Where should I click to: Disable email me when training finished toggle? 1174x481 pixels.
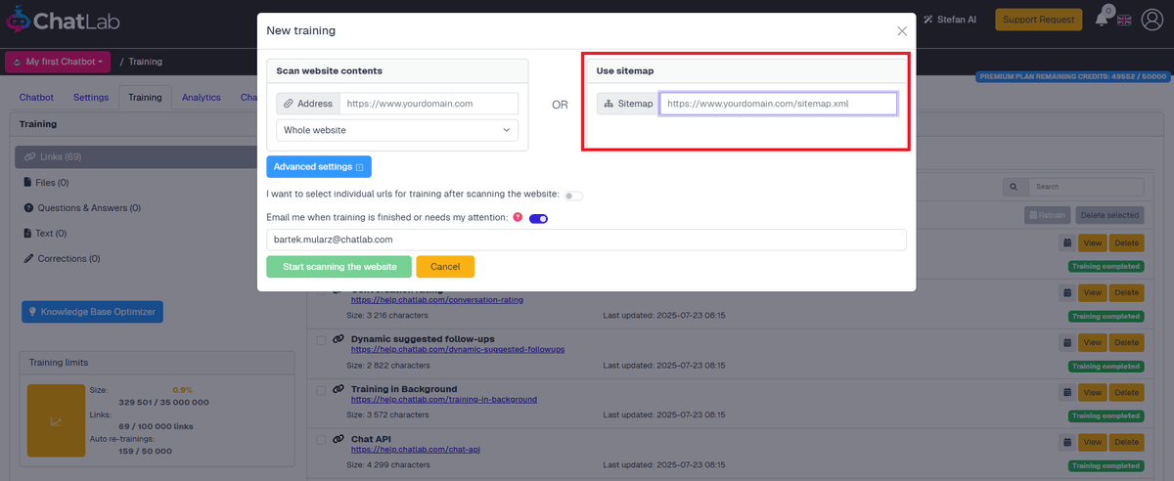coord(538,218)
